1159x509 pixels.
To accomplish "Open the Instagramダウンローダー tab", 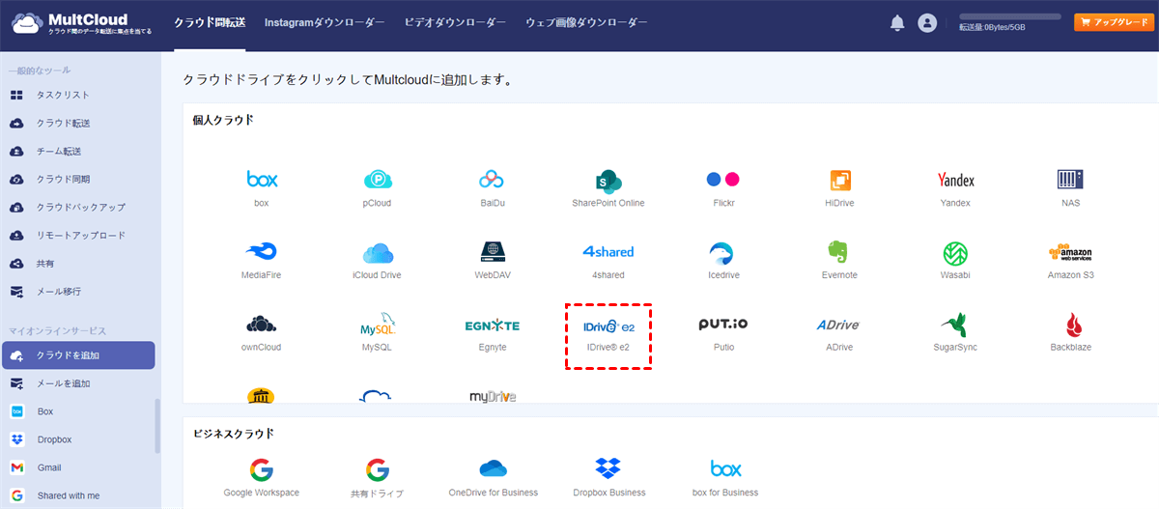I will (x=325, y=22).
